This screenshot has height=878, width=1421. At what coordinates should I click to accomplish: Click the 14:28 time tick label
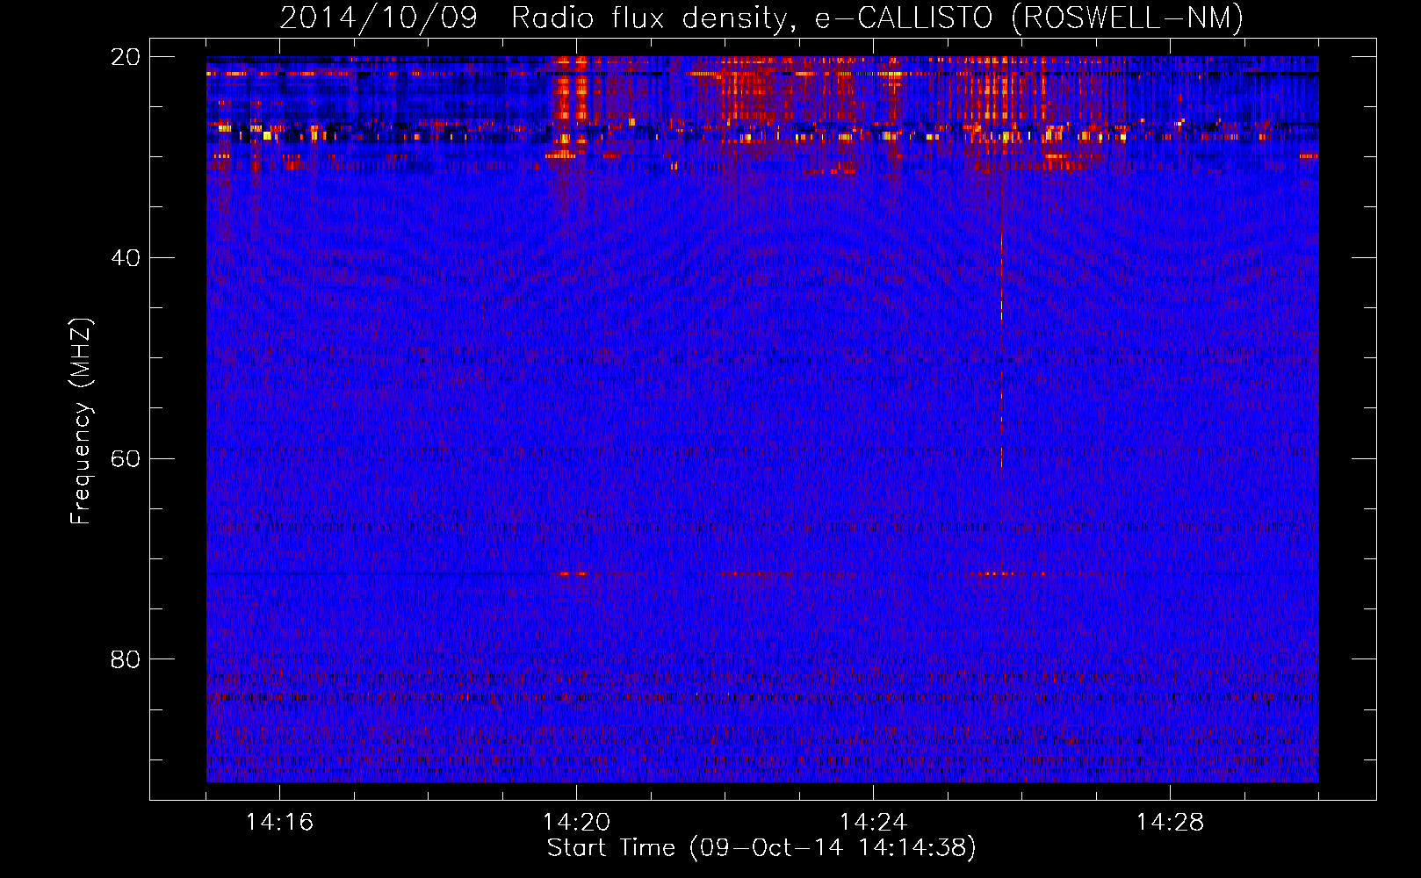1170,823
